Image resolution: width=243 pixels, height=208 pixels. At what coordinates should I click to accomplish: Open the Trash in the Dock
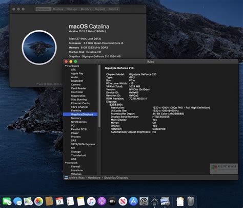pos(191,201)
